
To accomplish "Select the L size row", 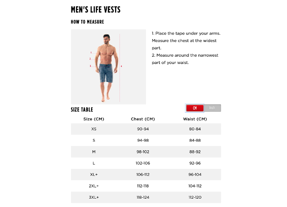I will click(146, 163).
